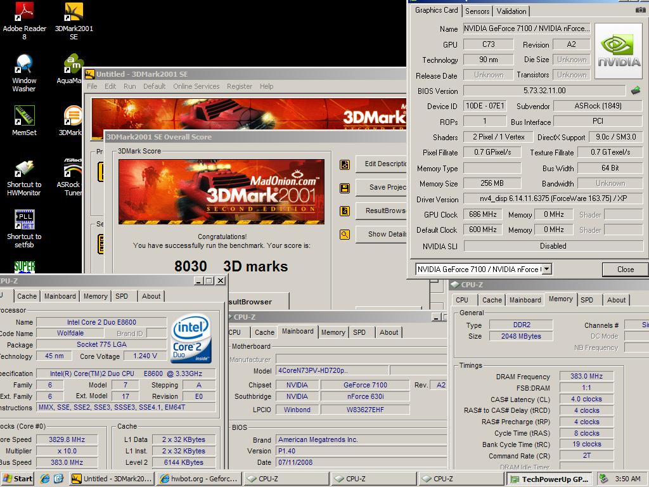Click the Intel Core 2 Duo logo
The width and height of the screenshot is (649, 487).
coord(191,339)
